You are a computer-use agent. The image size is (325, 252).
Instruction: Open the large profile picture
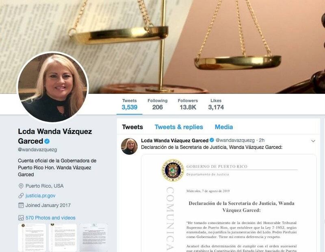(53, 87)
